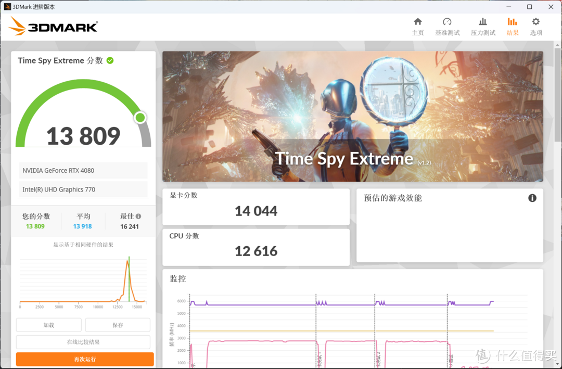Open the 基准测试 benchmark gauge icon

(447, 22)
